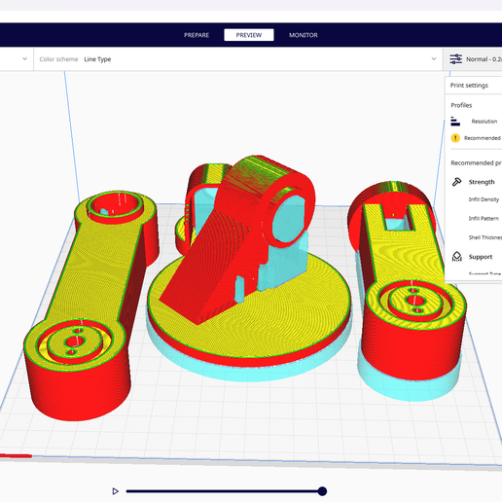502x502 pixels.
Task: Click the Resolution layers icon
Action: coord(455,122)
